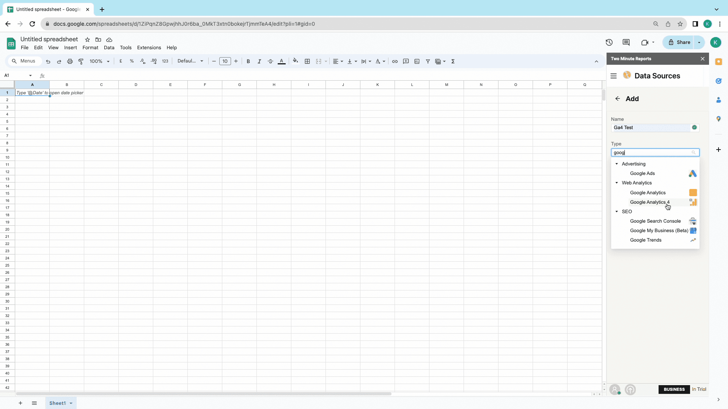Decrease font size minus button
The width and height of the screenshot is (728, 409).
(214, 61)
